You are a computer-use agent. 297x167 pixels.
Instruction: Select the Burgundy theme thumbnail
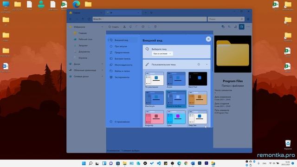tap(155, 117)
